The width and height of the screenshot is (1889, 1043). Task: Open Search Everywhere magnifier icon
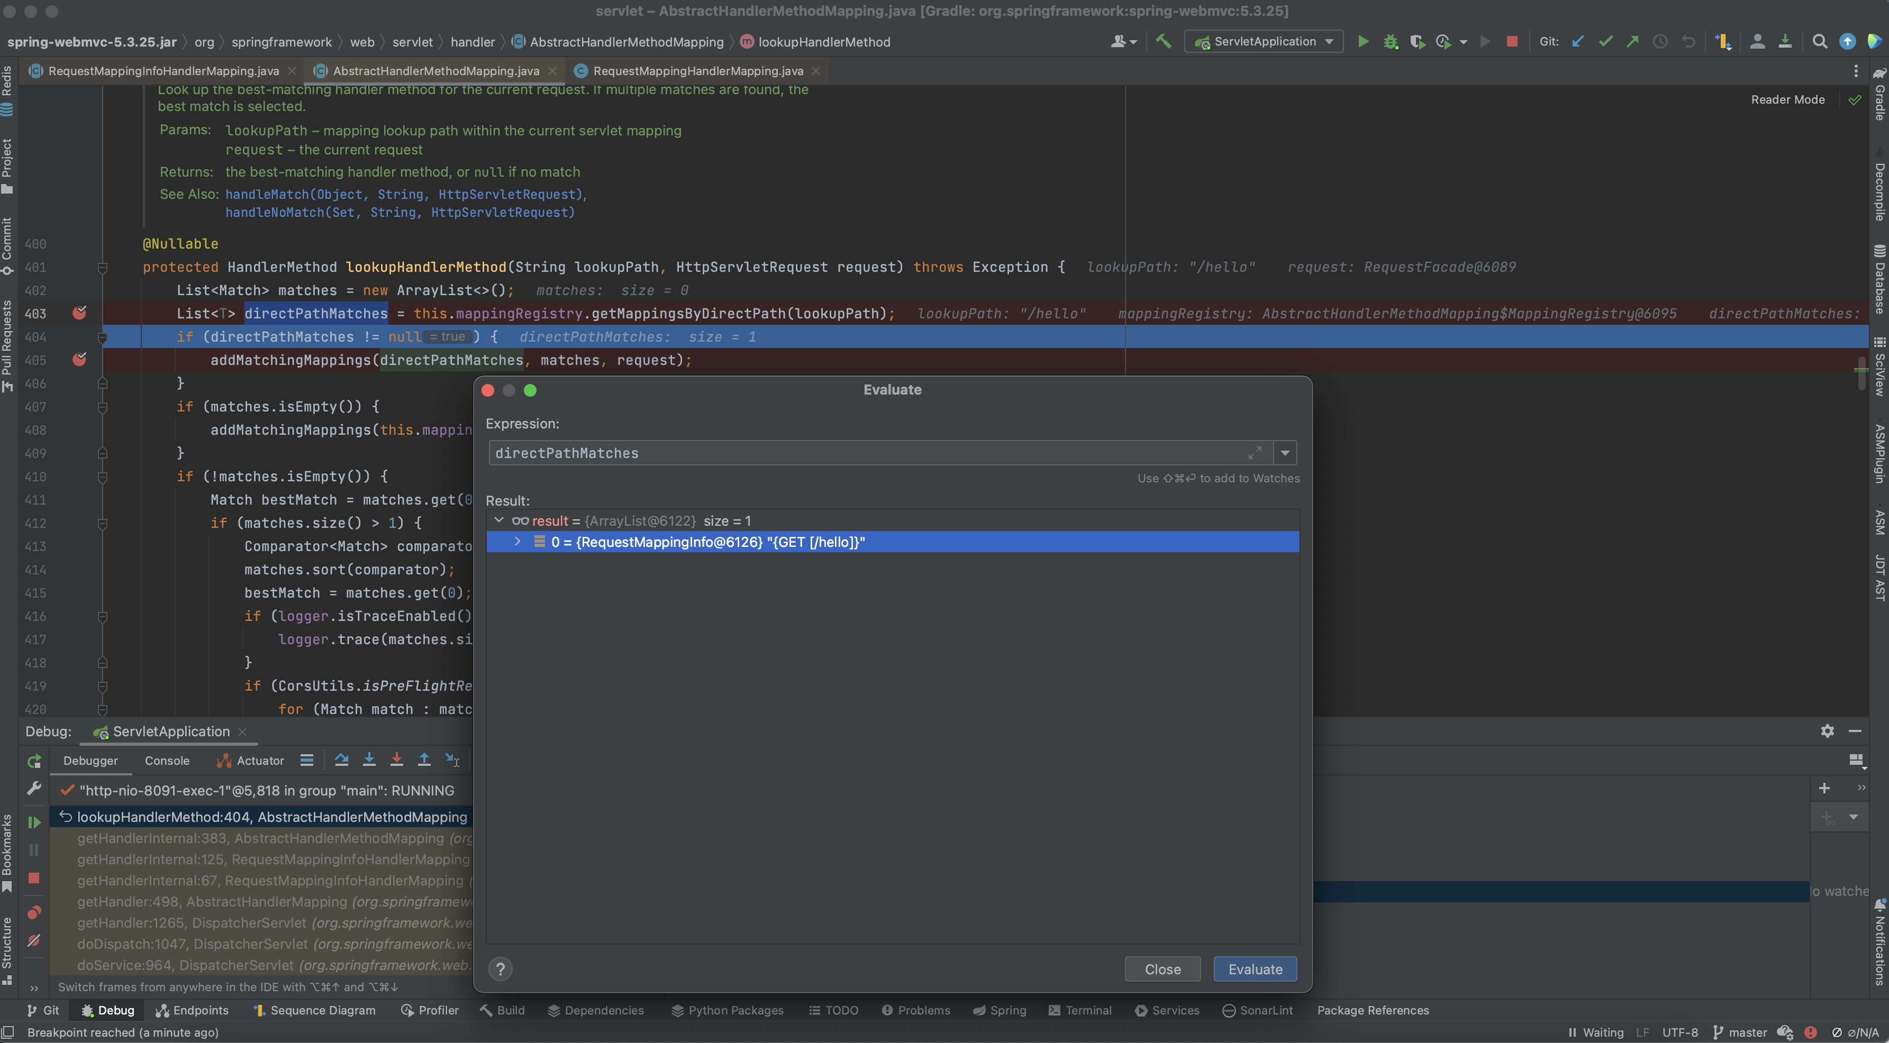click(1819, 42)
